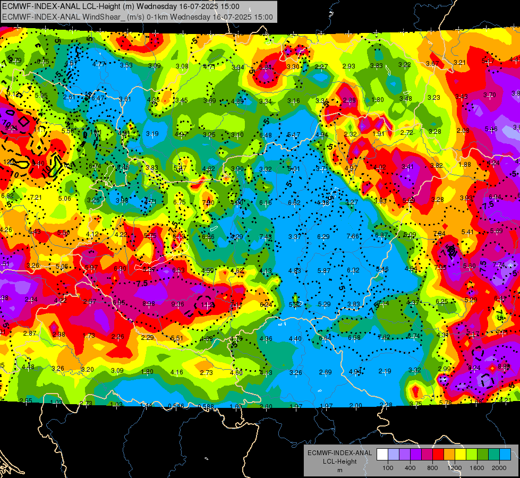Image resolution: width=520 pixels, height=478 pixels.
Task: Click the 7.11 wind shear value
Action: pos(236,304)
